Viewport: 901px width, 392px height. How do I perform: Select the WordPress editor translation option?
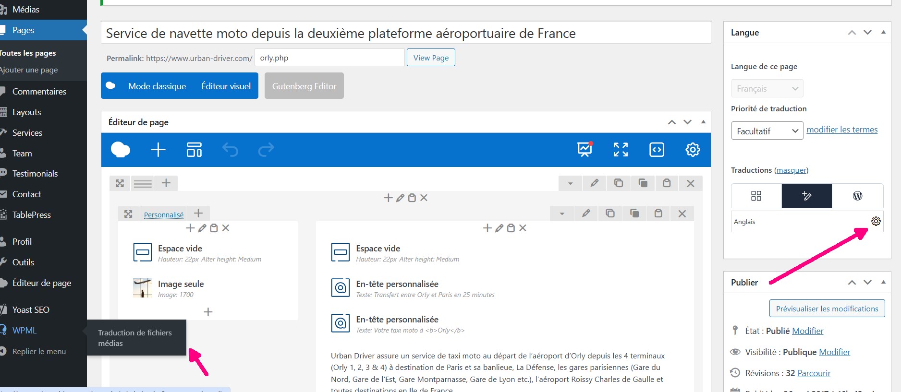coord(857,196)
